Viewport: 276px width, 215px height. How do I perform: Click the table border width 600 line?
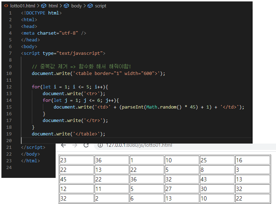click(x=98, y=74)
